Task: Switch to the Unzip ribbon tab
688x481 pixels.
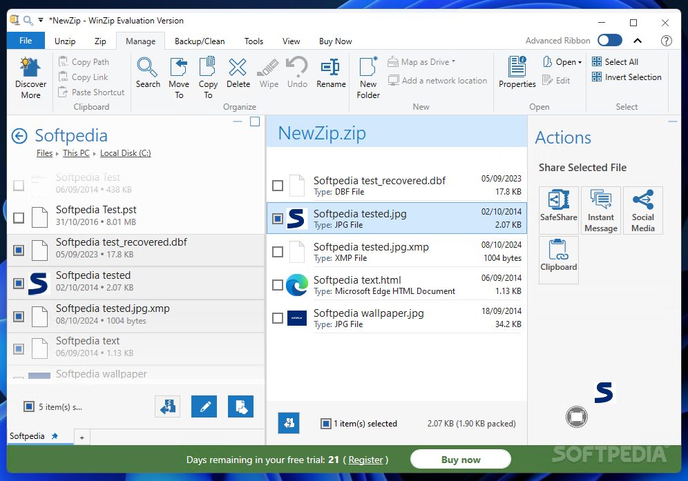Action: [65, 41]
